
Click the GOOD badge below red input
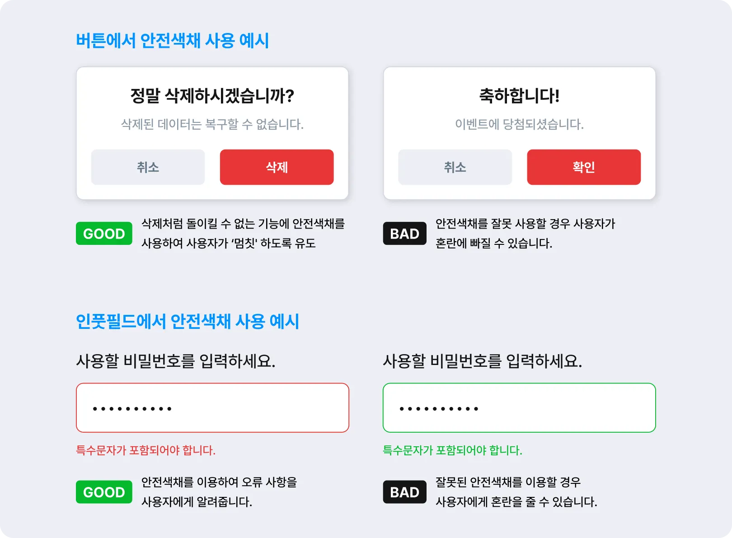pos(104,492)
